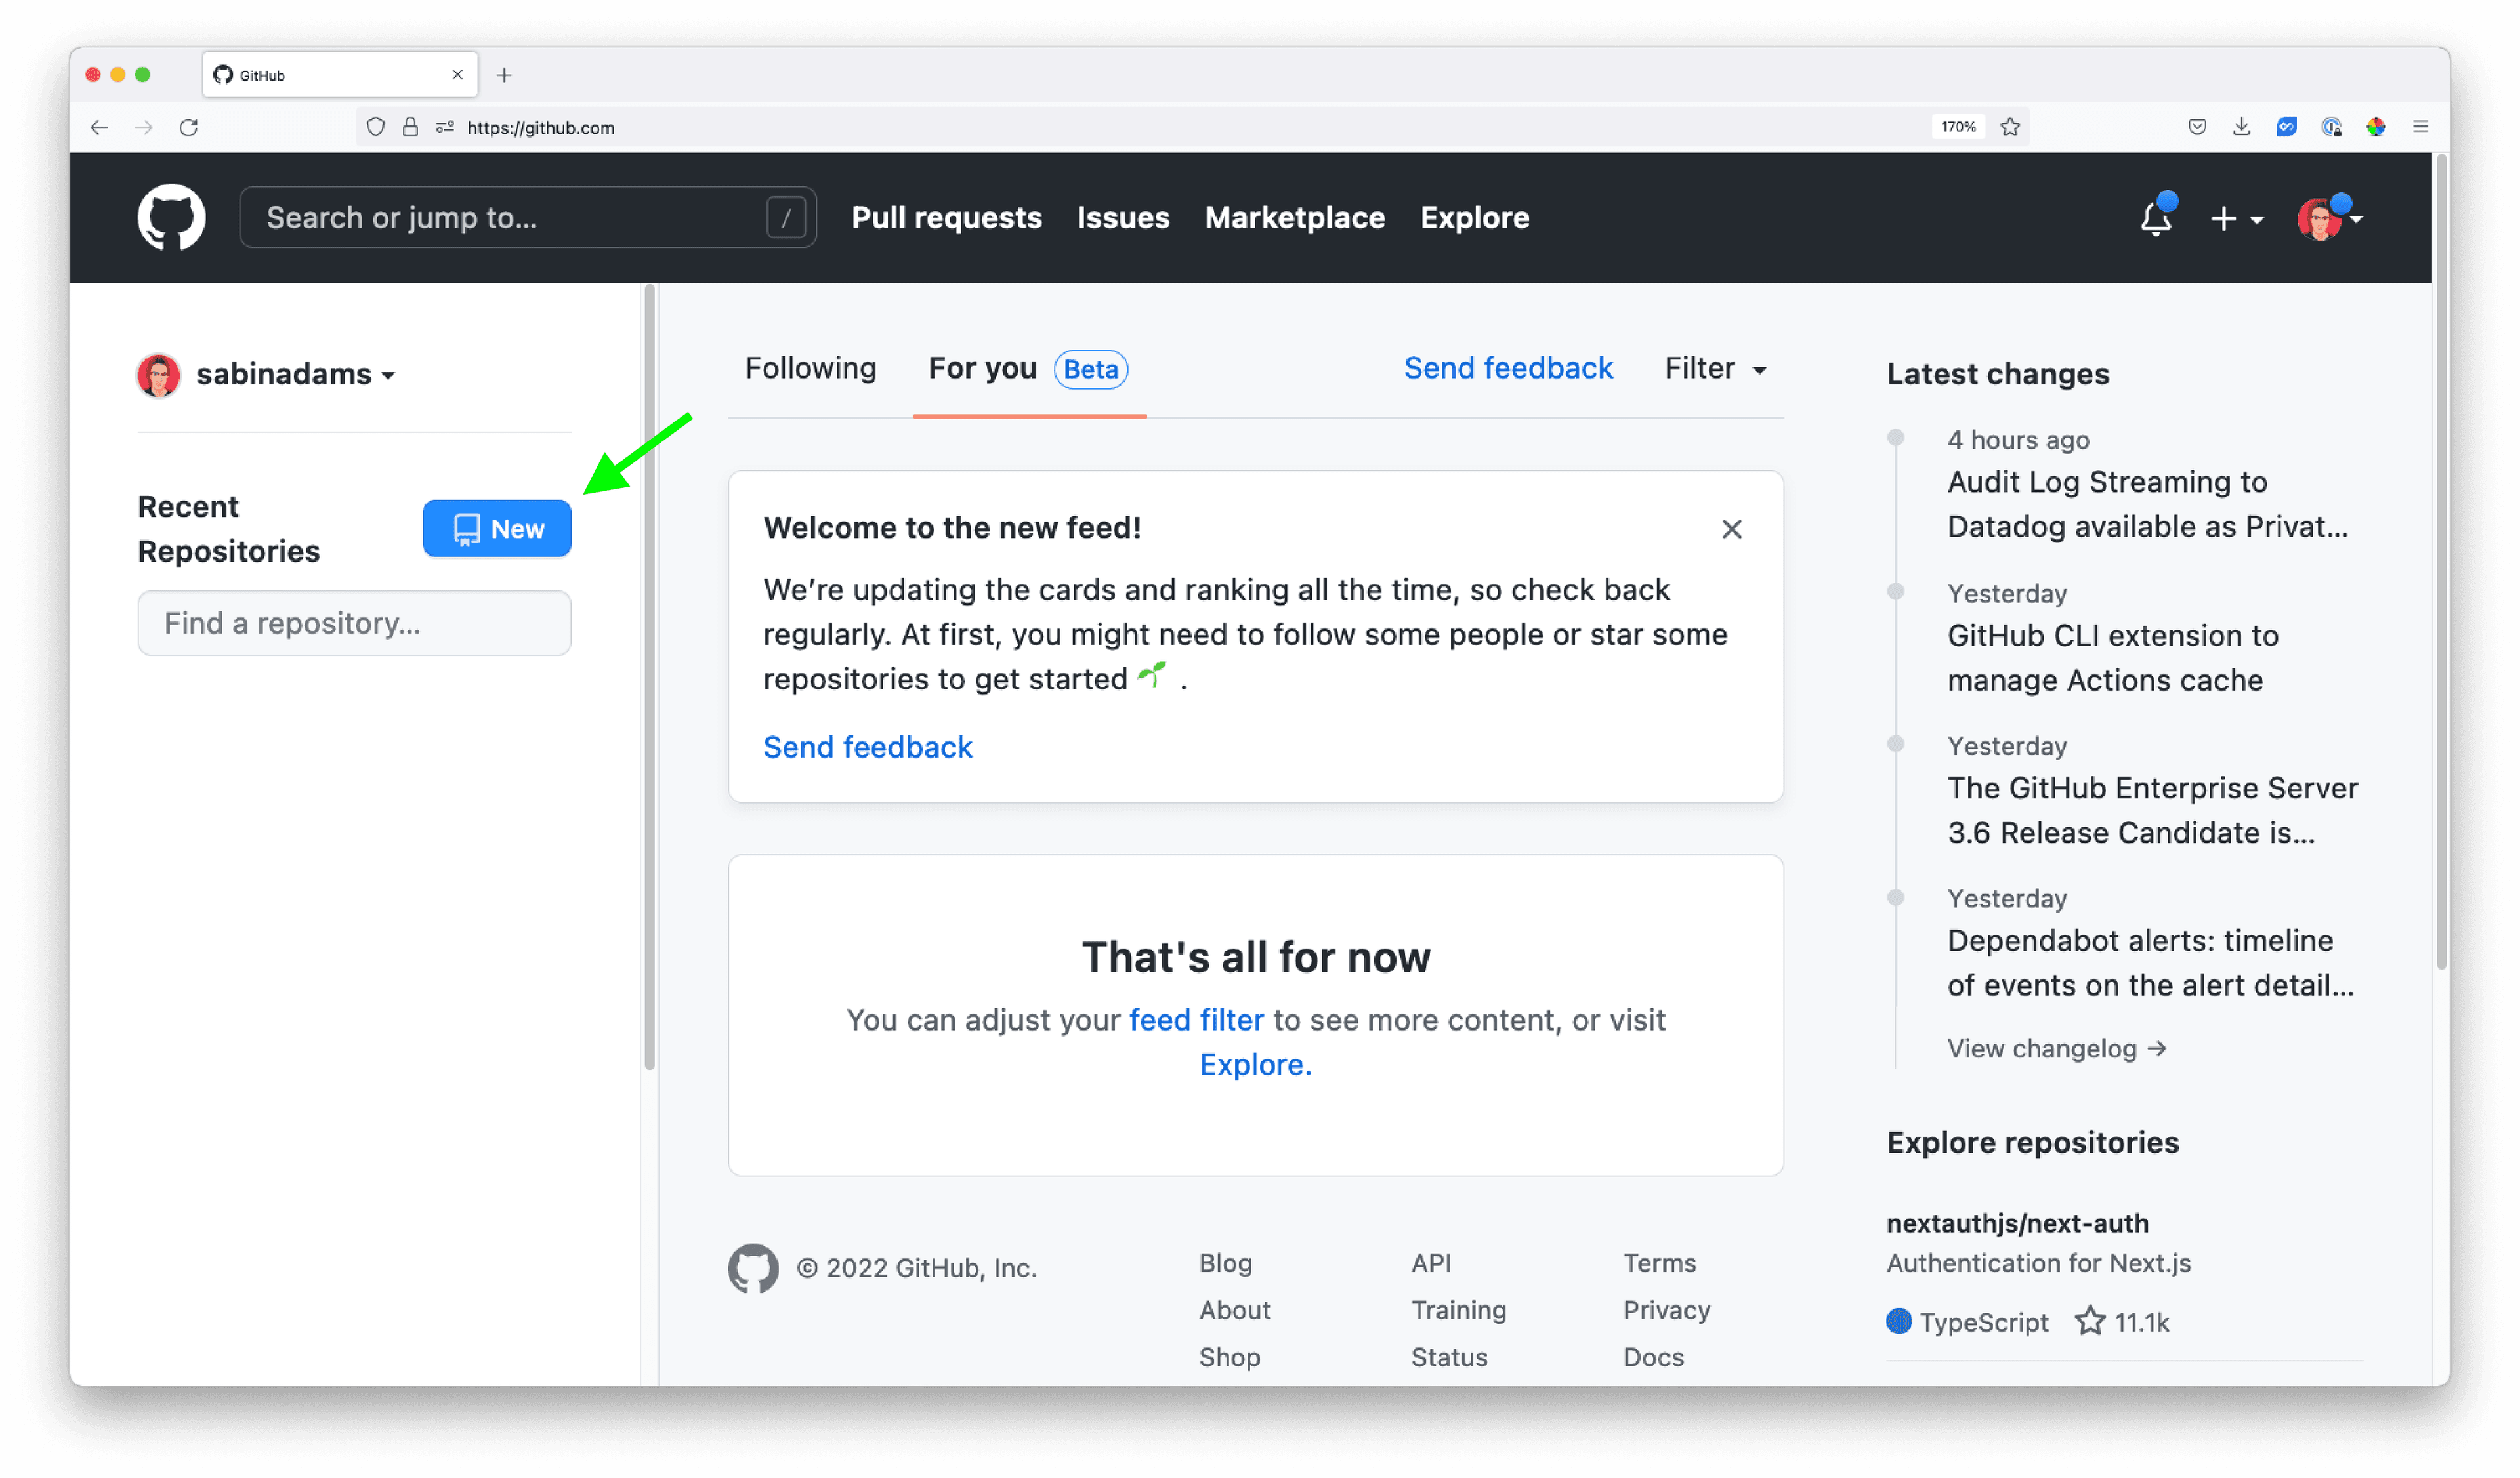Image resolution: width=2520 pixels, height=1478 pixels.
Task: Click the GitHub Octocat logo in header
Action: pyautogui.click(x=171, y=217)
